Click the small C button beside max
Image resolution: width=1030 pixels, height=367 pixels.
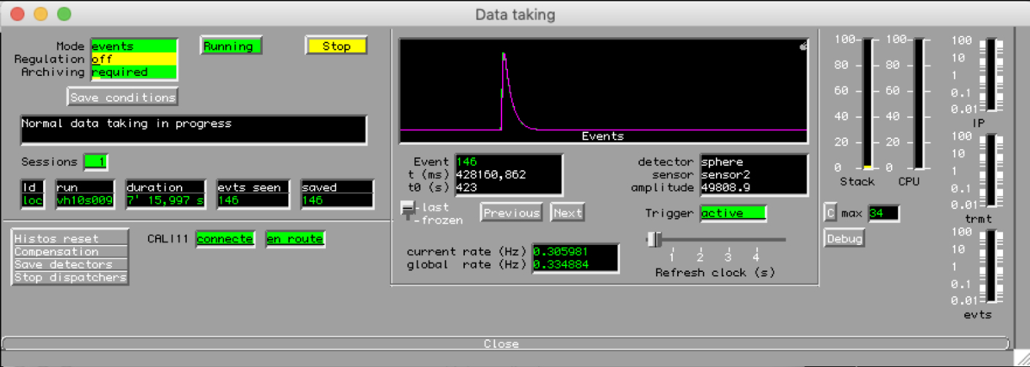830,213
